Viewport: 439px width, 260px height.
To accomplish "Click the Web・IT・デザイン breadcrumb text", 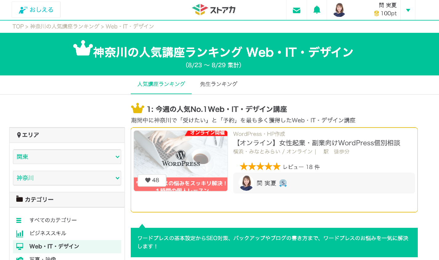I will [130, 26].
